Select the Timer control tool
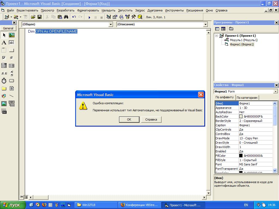This screenshot has width=279, height=209. tap(4, 81)
